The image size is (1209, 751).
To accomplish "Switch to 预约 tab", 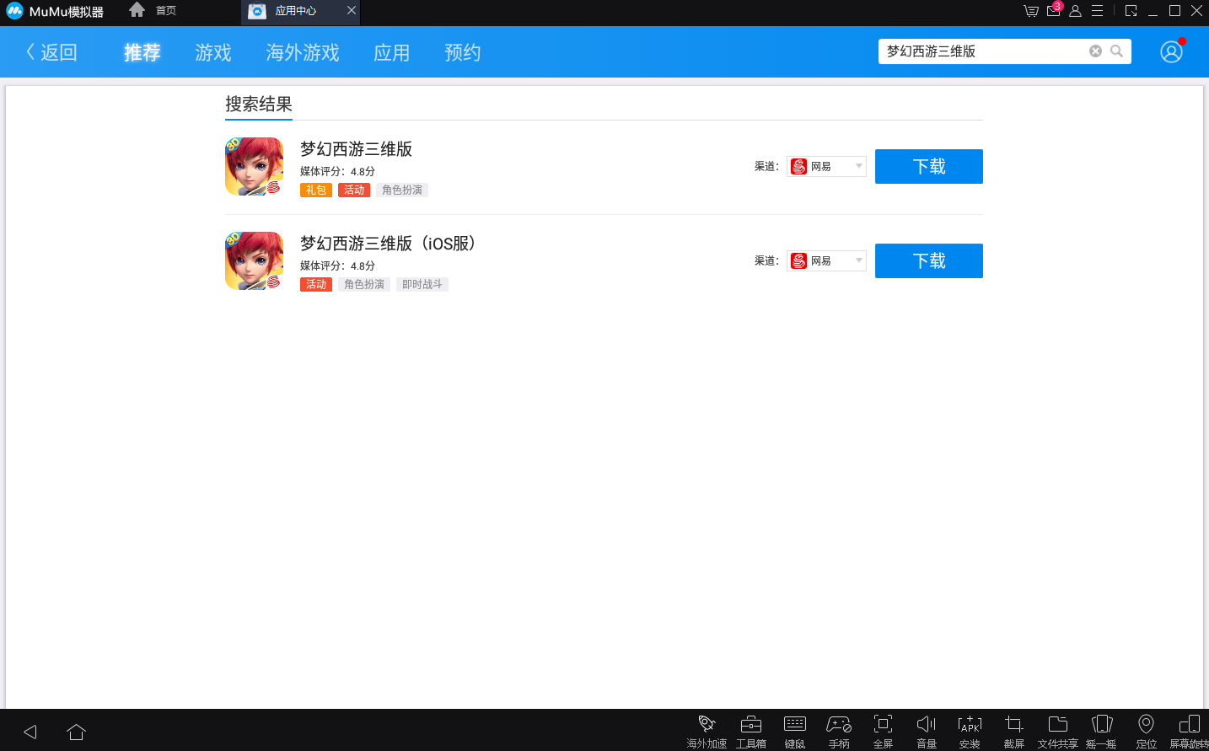I will [463, 52].
